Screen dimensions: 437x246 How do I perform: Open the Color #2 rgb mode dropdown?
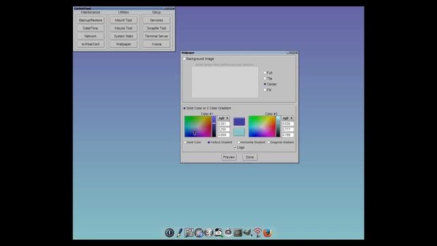coord(287,118)
